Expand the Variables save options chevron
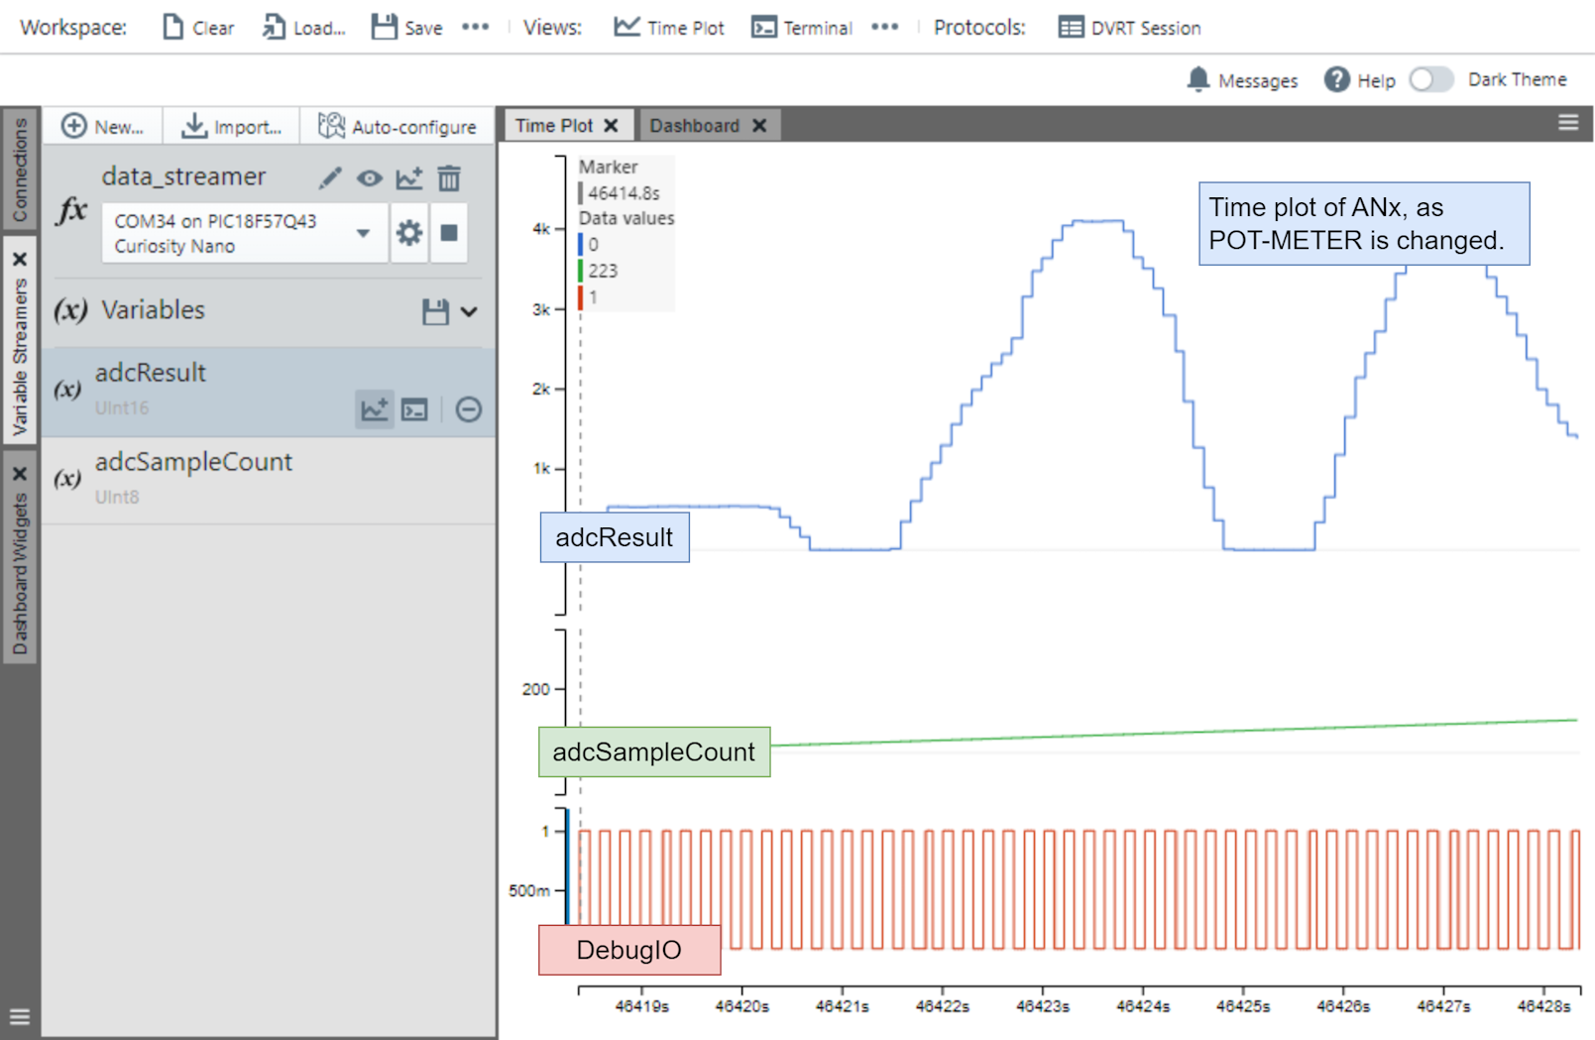 pos(469,312)
